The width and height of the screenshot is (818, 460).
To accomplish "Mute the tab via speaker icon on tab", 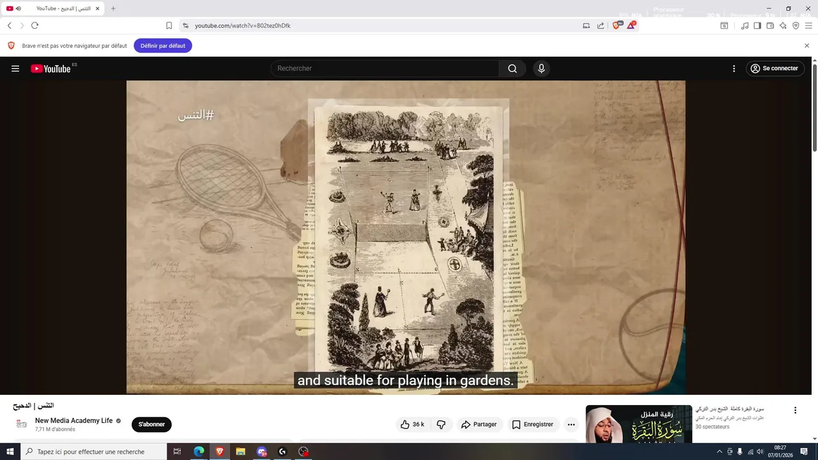I will (x=18, y=8).
